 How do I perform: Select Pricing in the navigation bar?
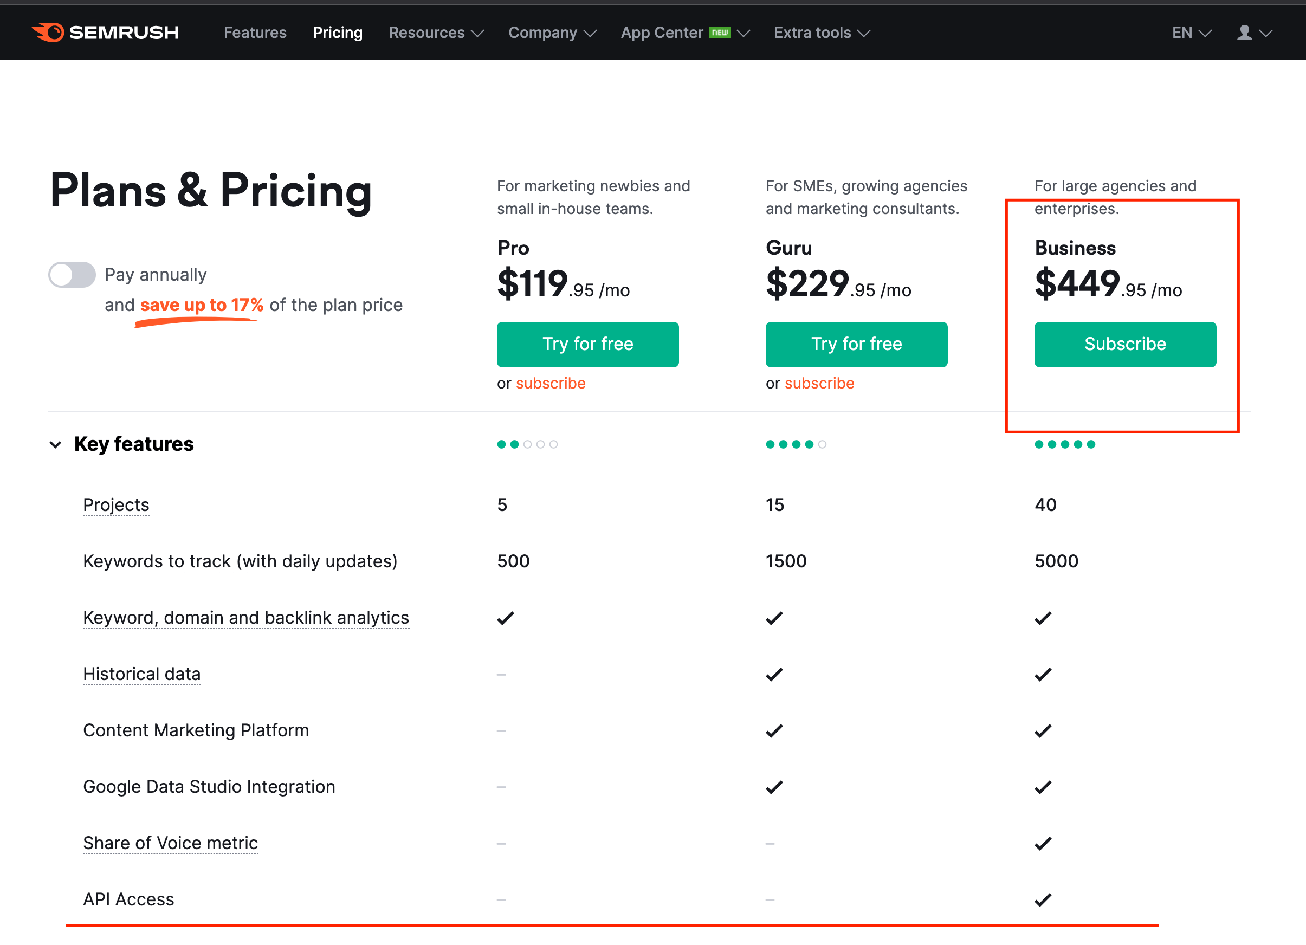(x=338, y=33)
